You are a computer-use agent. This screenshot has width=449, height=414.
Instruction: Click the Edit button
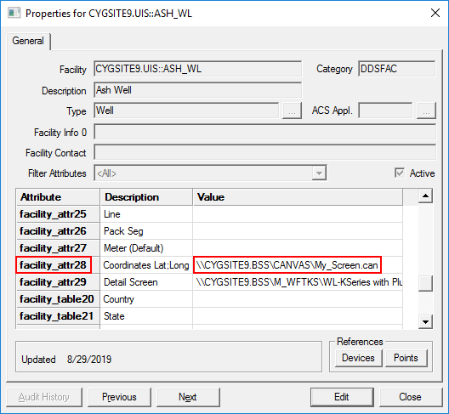(342, 397)
